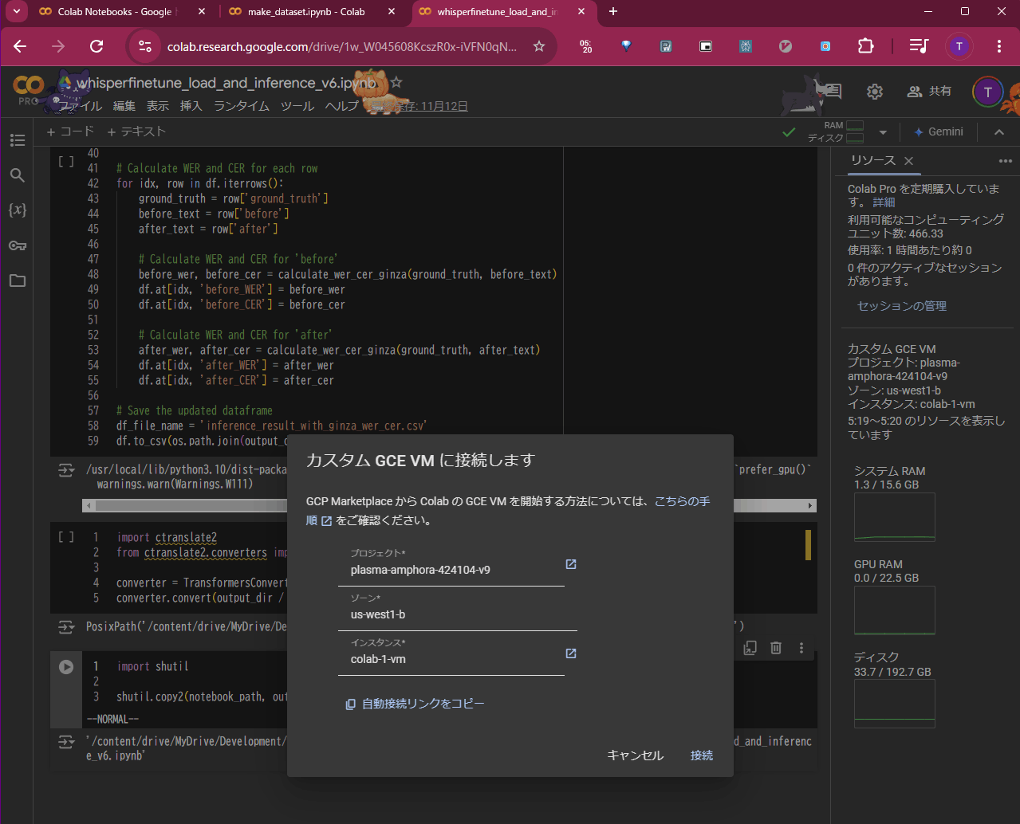This screenshot has width=1020, height=824.
Task: Open the 編集 menu
Action: pos(124,106)
